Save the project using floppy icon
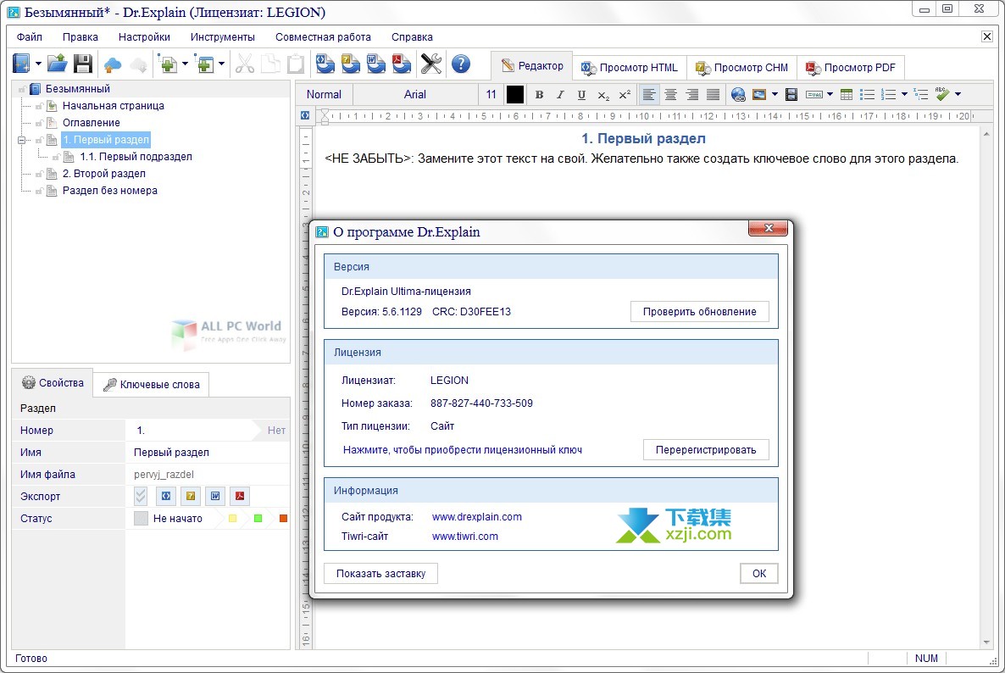 [x=83, y=64]
